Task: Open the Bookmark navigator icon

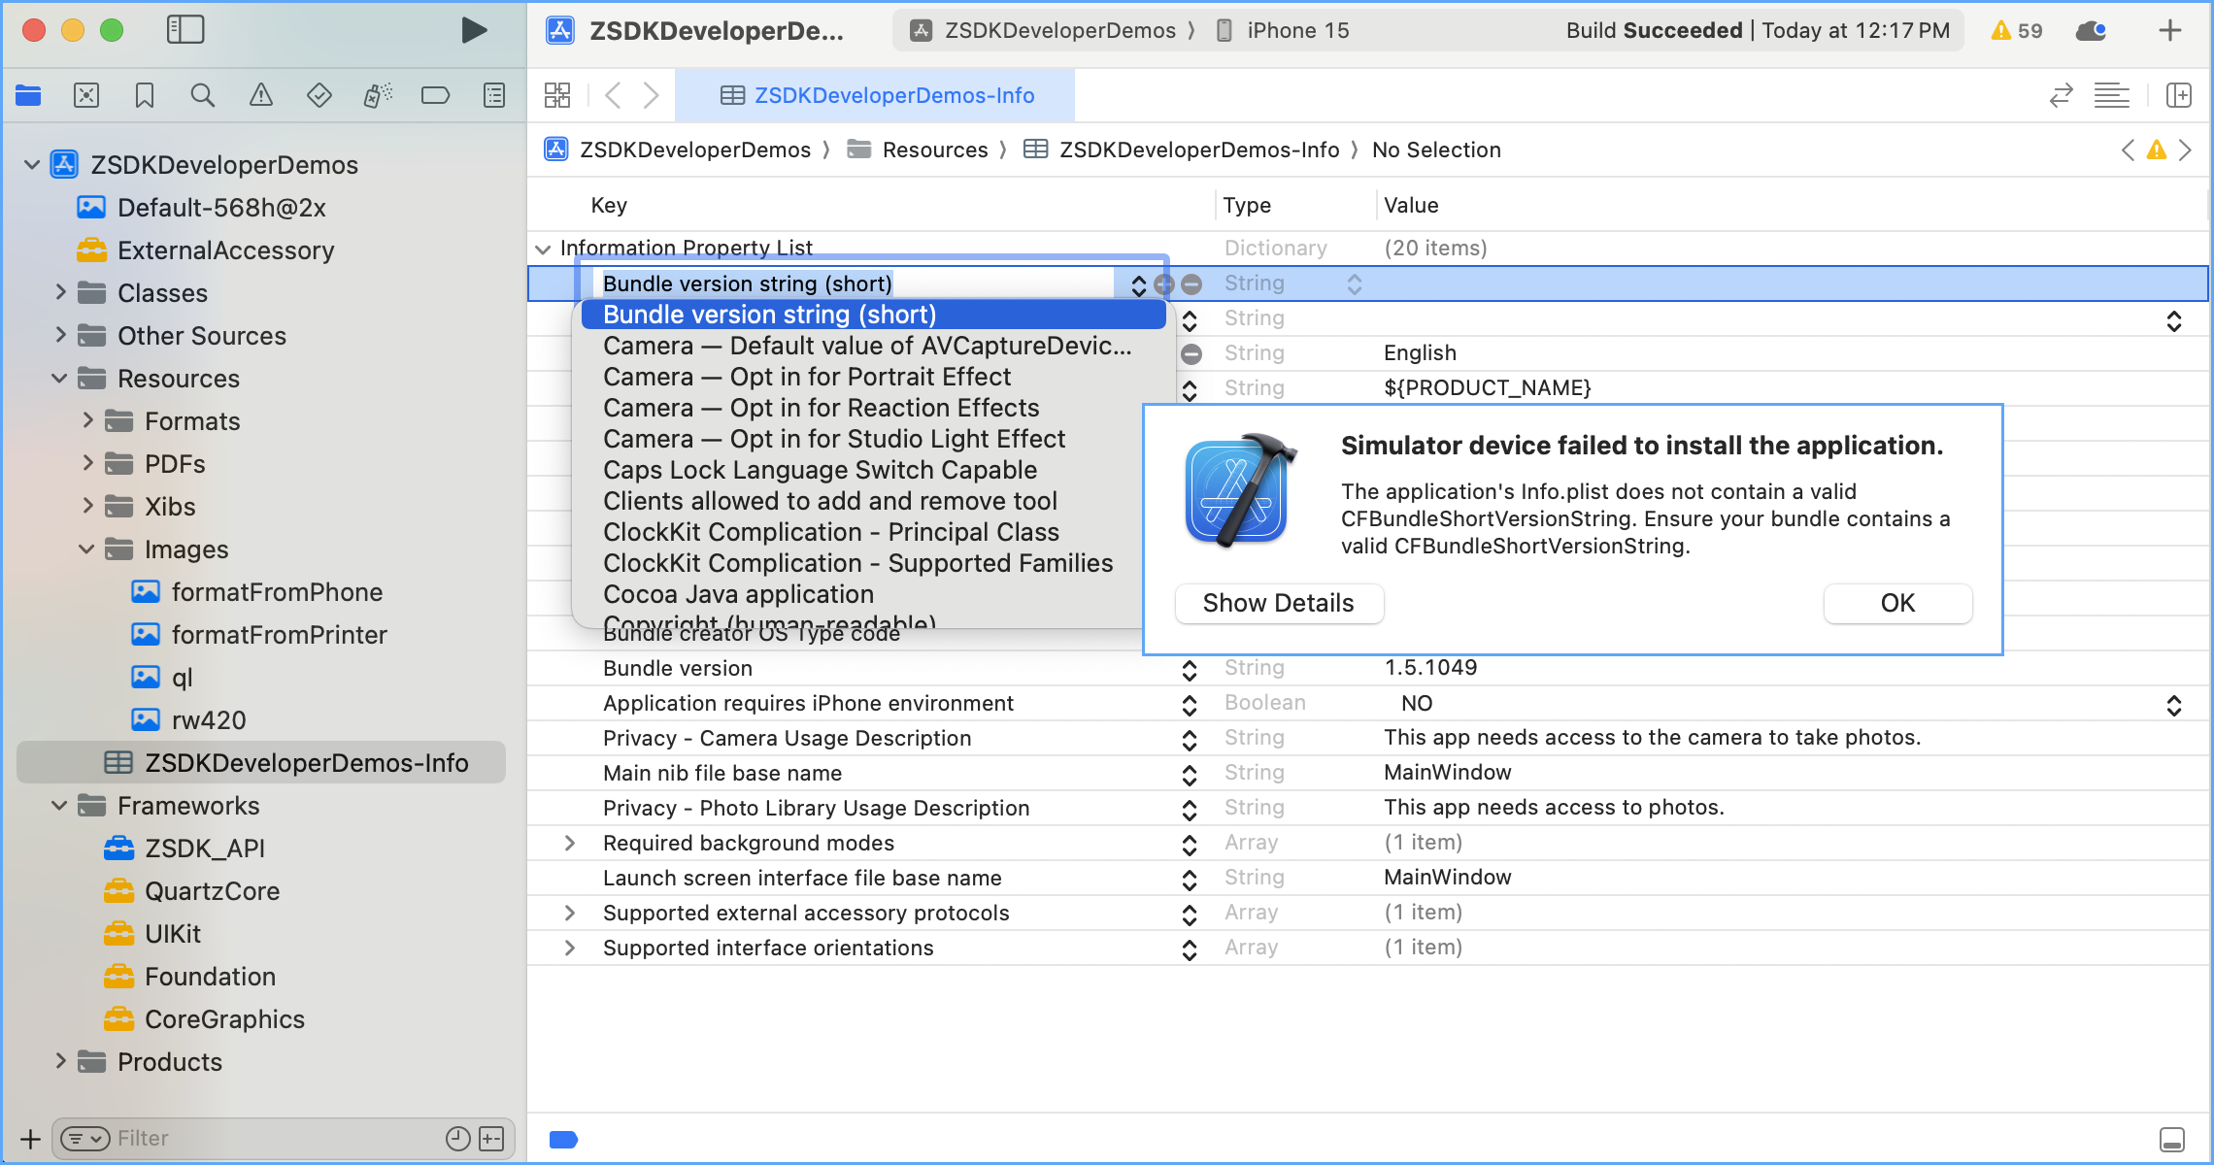Action: 145,95
